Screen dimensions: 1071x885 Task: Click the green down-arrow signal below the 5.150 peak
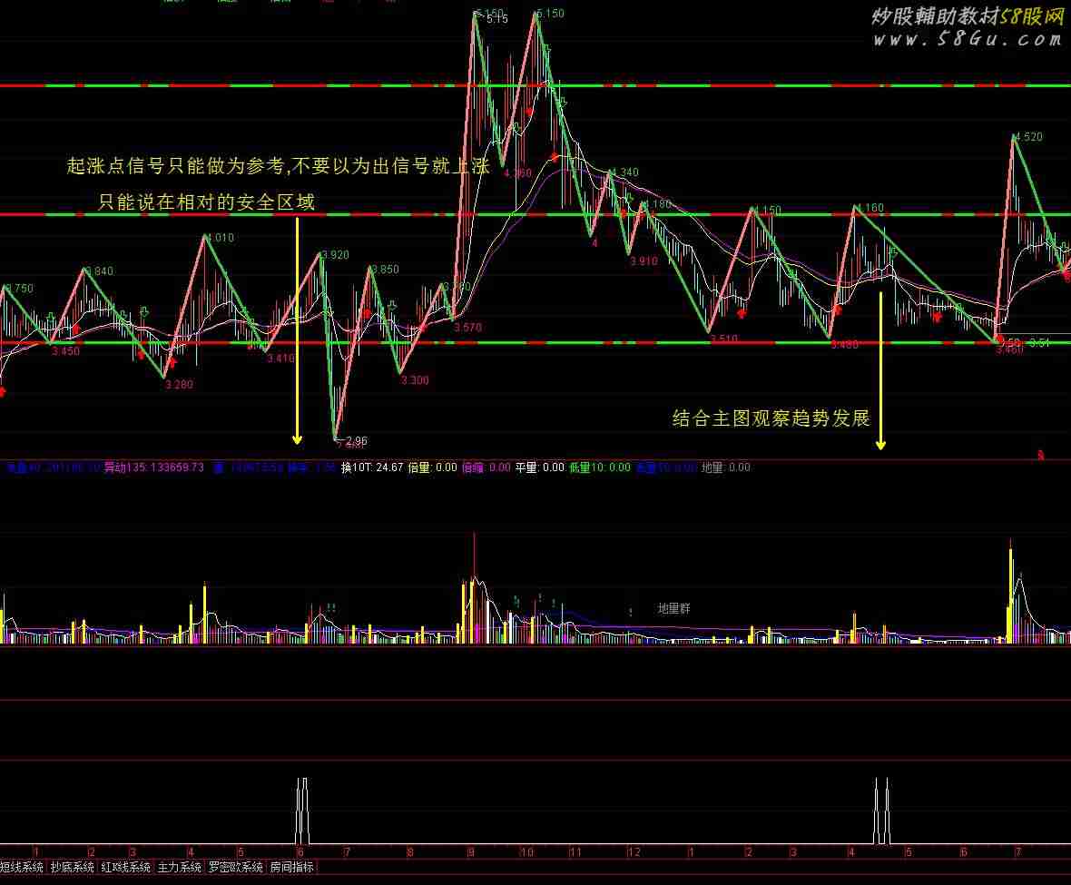pos(545,50)
